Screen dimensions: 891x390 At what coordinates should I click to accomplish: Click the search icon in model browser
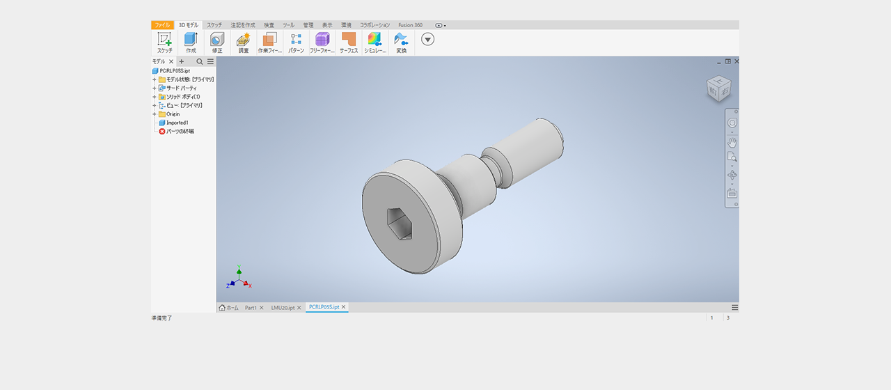[199, 62]
